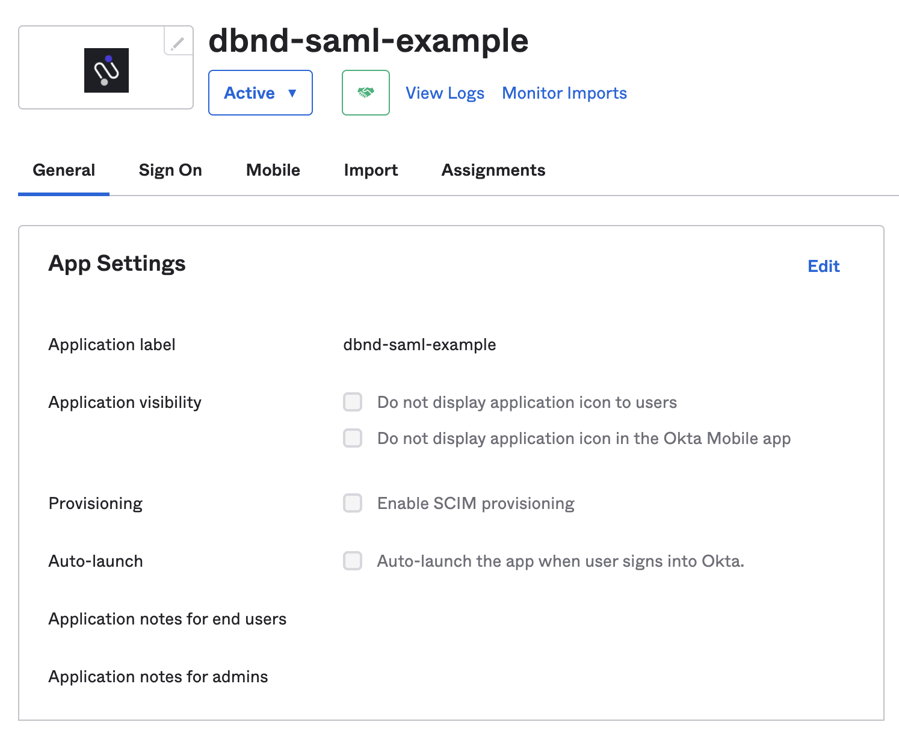Click the Application label value dbnd-saml-example
Image resolution: width=899 pixels, height=734 pixels.
(x=419, y=345)
